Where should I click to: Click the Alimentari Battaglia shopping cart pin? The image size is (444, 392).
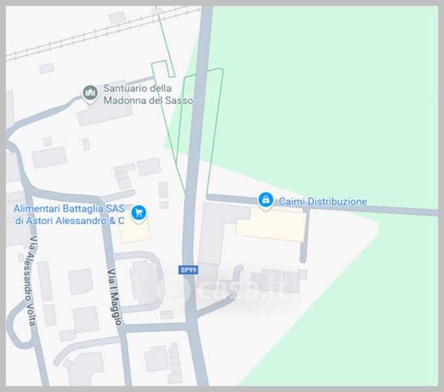pos(138,214)
